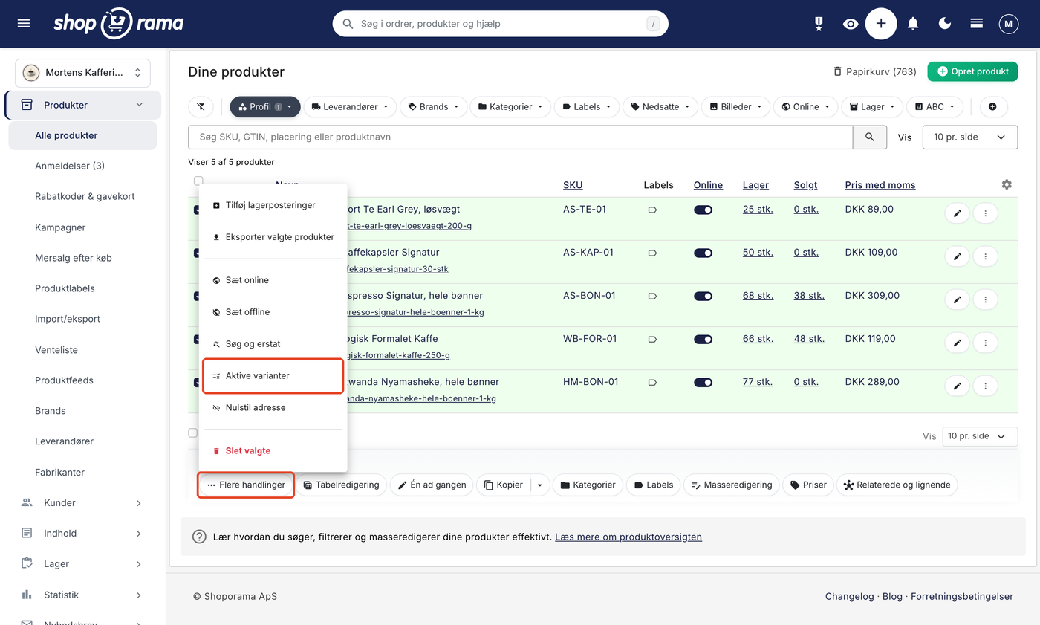This screenshot has width=1040, height=625.
Task: Open the top 10 pr. side selector
Action: 969,137
